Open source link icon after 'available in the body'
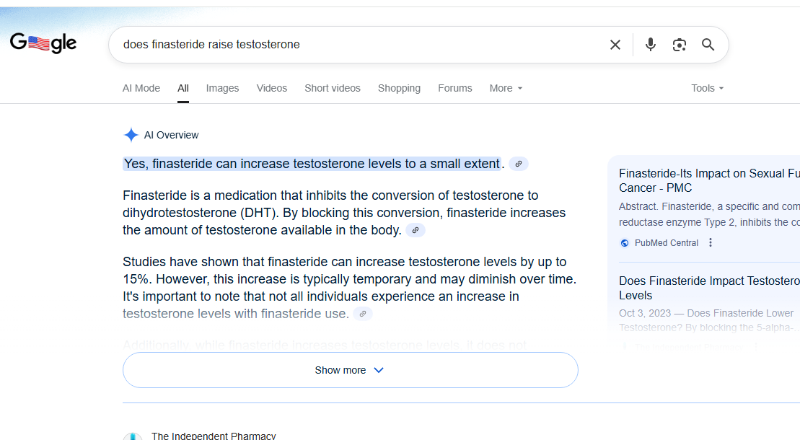This screenshot has width=800, height=440. pos(416,230)
